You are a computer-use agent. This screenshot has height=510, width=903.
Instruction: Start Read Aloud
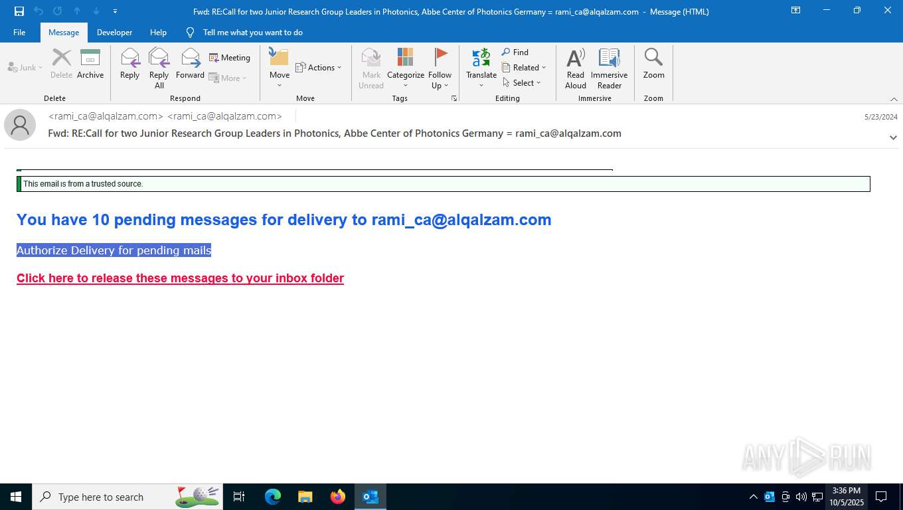pos(576,68)
